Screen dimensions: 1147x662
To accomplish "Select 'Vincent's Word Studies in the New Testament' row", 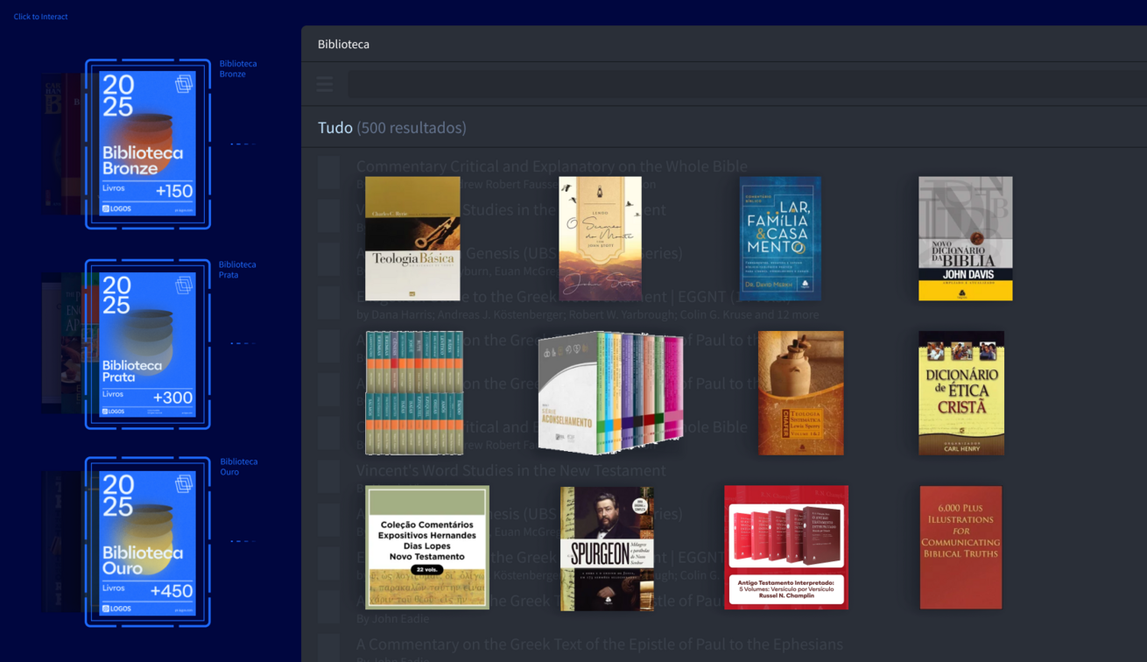I will tap(510, 470).
